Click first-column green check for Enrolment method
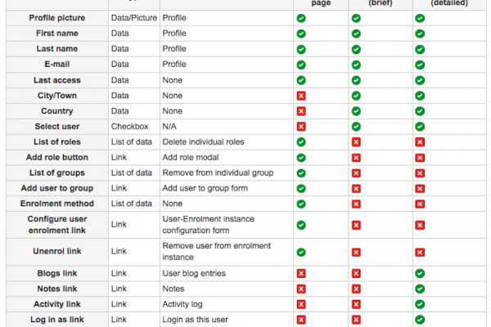This screenshot has height=327, width=491. (x=301, y=204)
